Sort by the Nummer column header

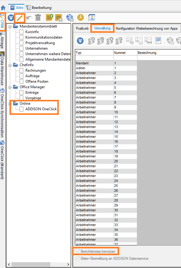tap(125, 53)
